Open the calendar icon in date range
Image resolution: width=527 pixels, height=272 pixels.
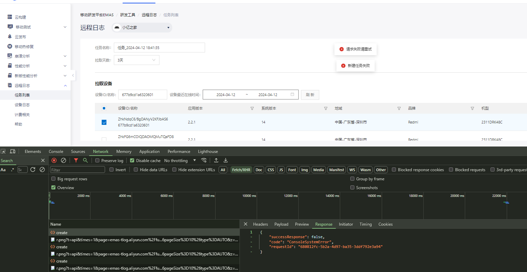point(292,94)
